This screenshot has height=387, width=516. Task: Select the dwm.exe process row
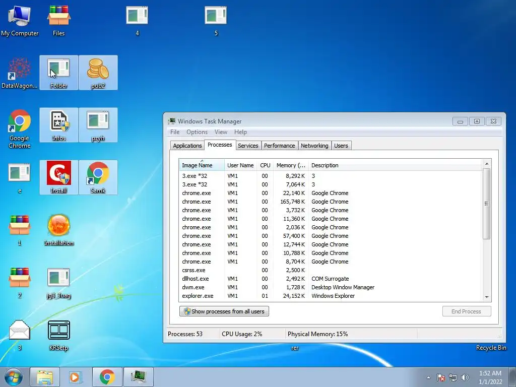(x=331, y=287)
